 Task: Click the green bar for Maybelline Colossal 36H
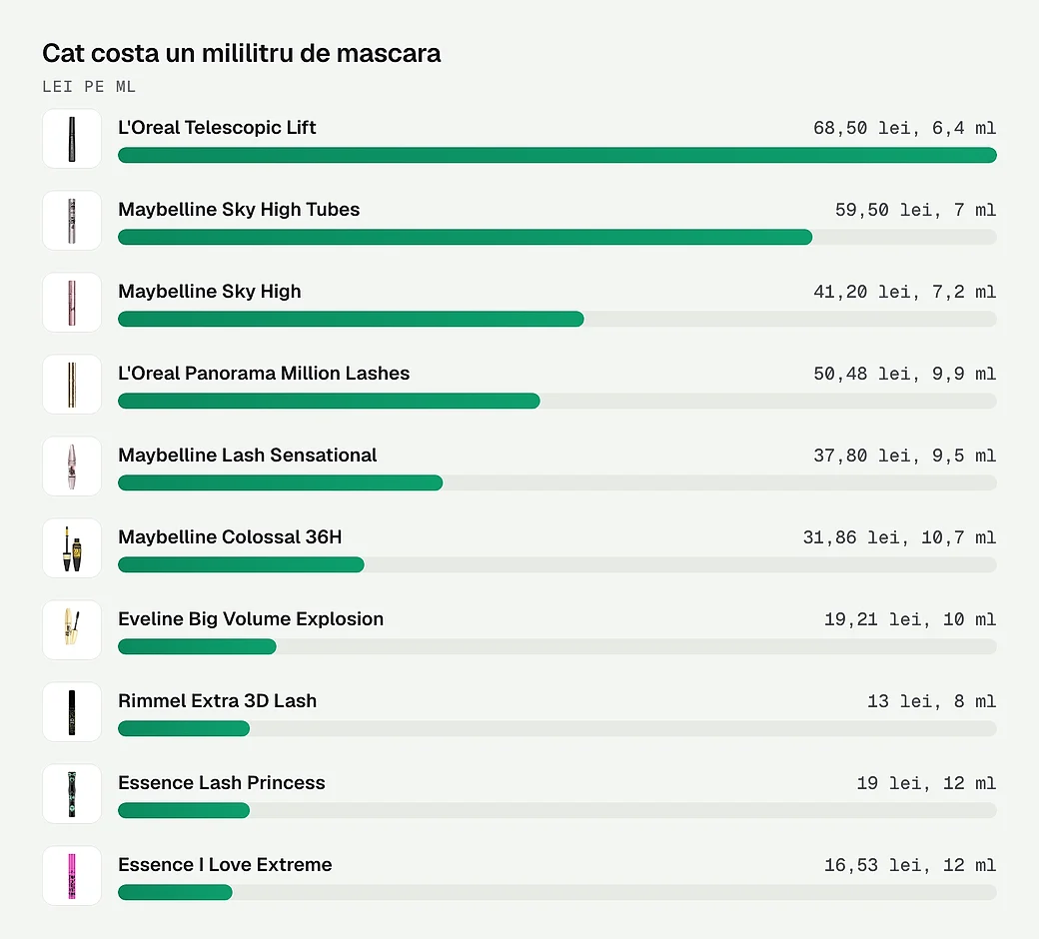241,564
